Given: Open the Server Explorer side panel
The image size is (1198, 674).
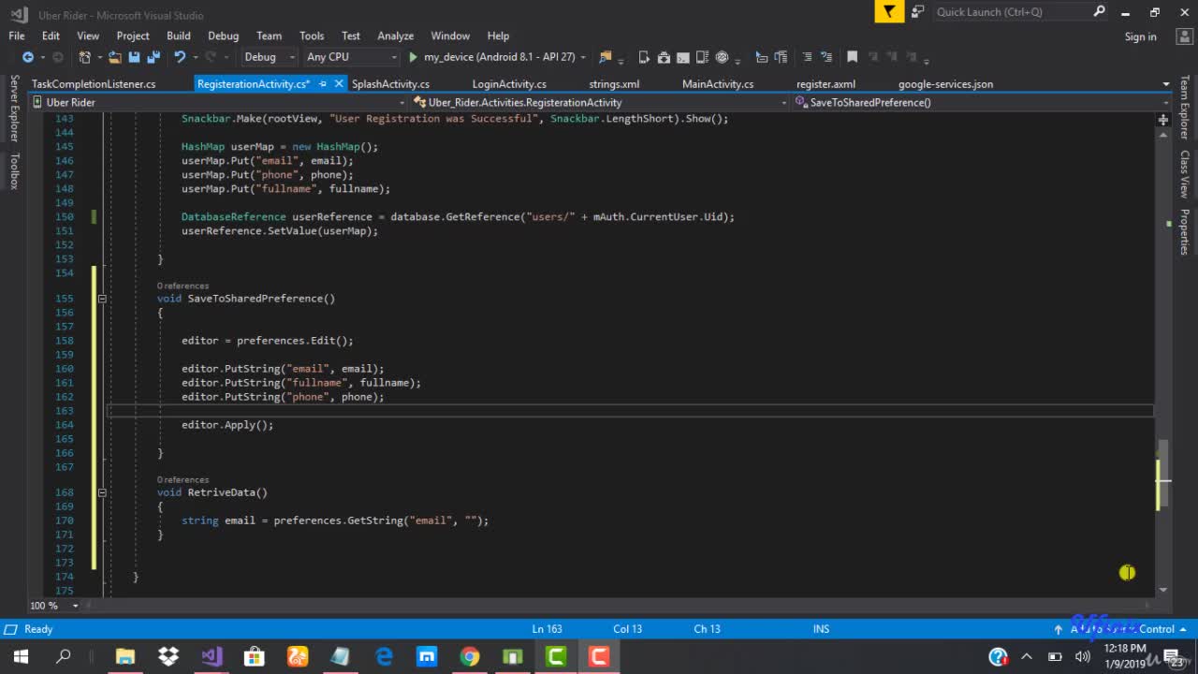Looking at the screenshot, I should pyautogui.click(x=14, y=110).
